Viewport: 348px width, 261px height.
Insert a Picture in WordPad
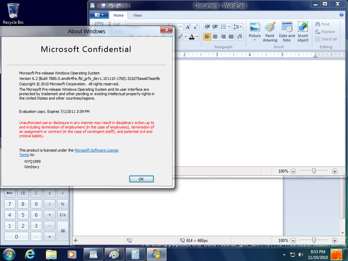click(x=254, y=30)
